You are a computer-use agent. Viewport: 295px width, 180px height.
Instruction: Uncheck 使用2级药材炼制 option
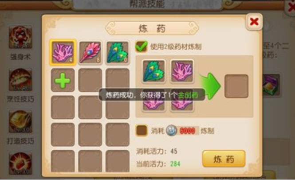click(142, 47)
